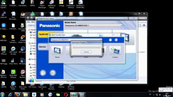The width and height of the screenshot is (173, 97).
Task: Open Edit menu in Explorer window
Action: coord(33,22)
